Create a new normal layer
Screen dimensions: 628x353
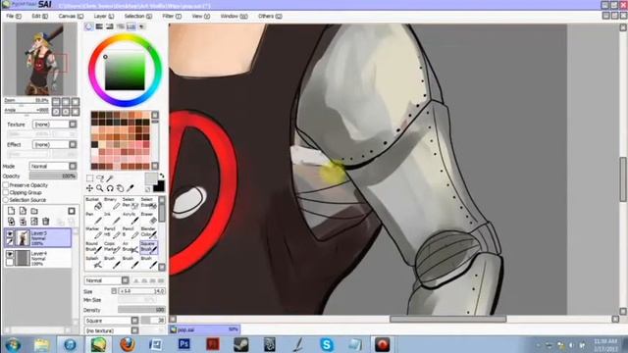click(11, 211)
